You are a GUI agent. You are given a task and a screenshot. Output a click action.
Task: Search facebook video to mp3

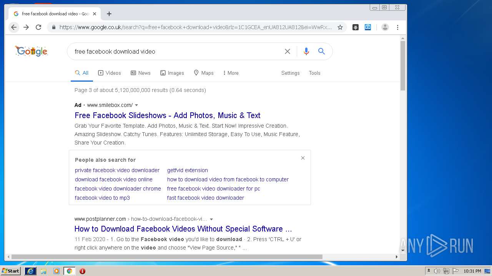(102, 198)
